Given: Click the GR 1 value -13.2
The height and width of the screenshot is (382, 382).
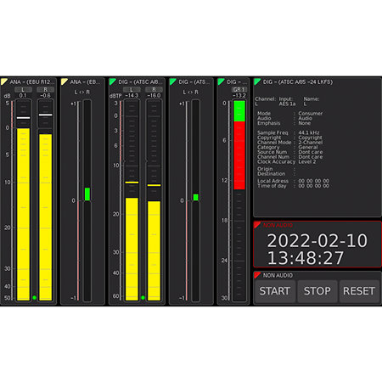Looking at the screenshot, I should [239, 96].
